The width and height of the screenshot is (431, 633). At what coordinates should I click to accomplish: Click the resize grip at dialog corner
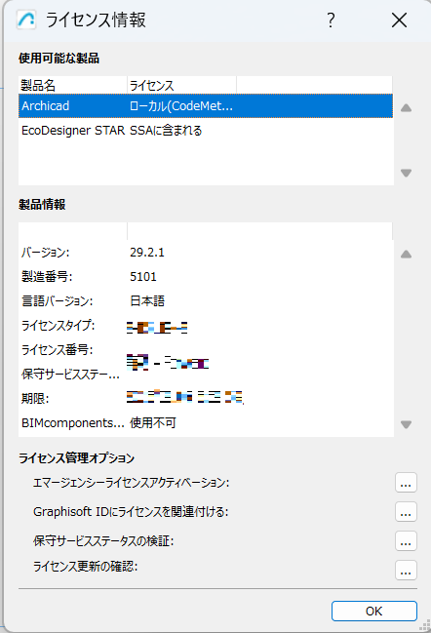coord(424,626)
